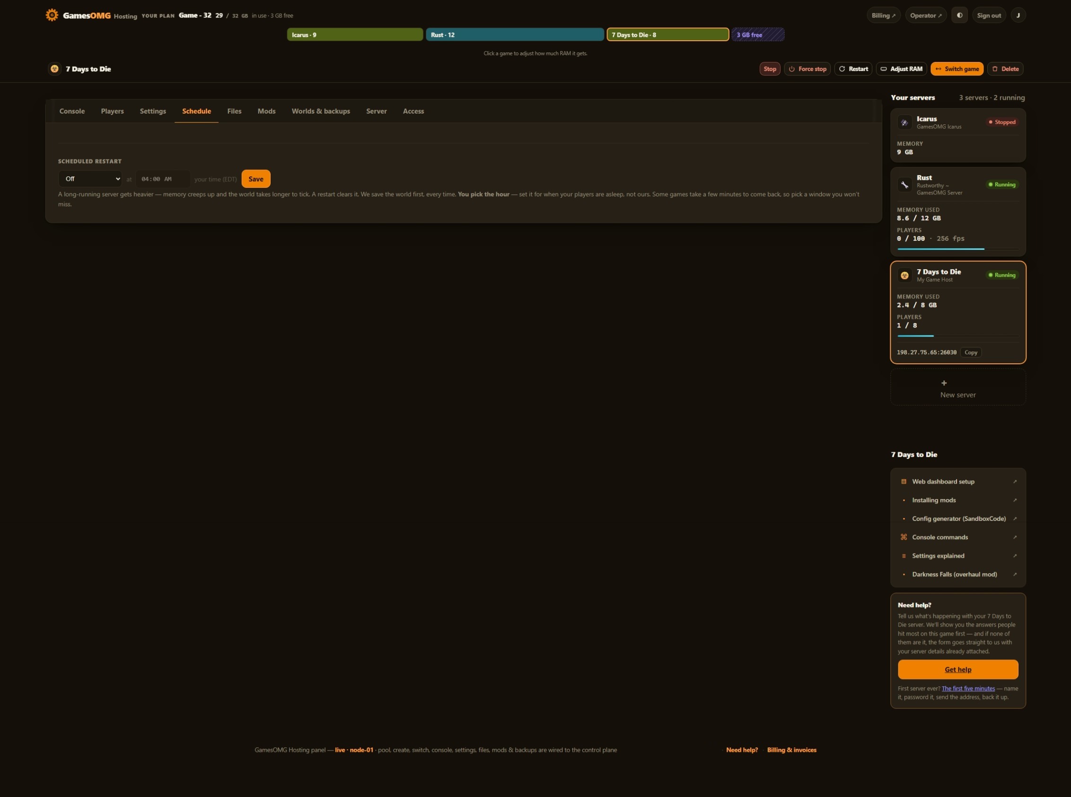Screen dimensions: 1071x797
Task: Click the 7 Days to Die header icon
Action: click(54, 69)
